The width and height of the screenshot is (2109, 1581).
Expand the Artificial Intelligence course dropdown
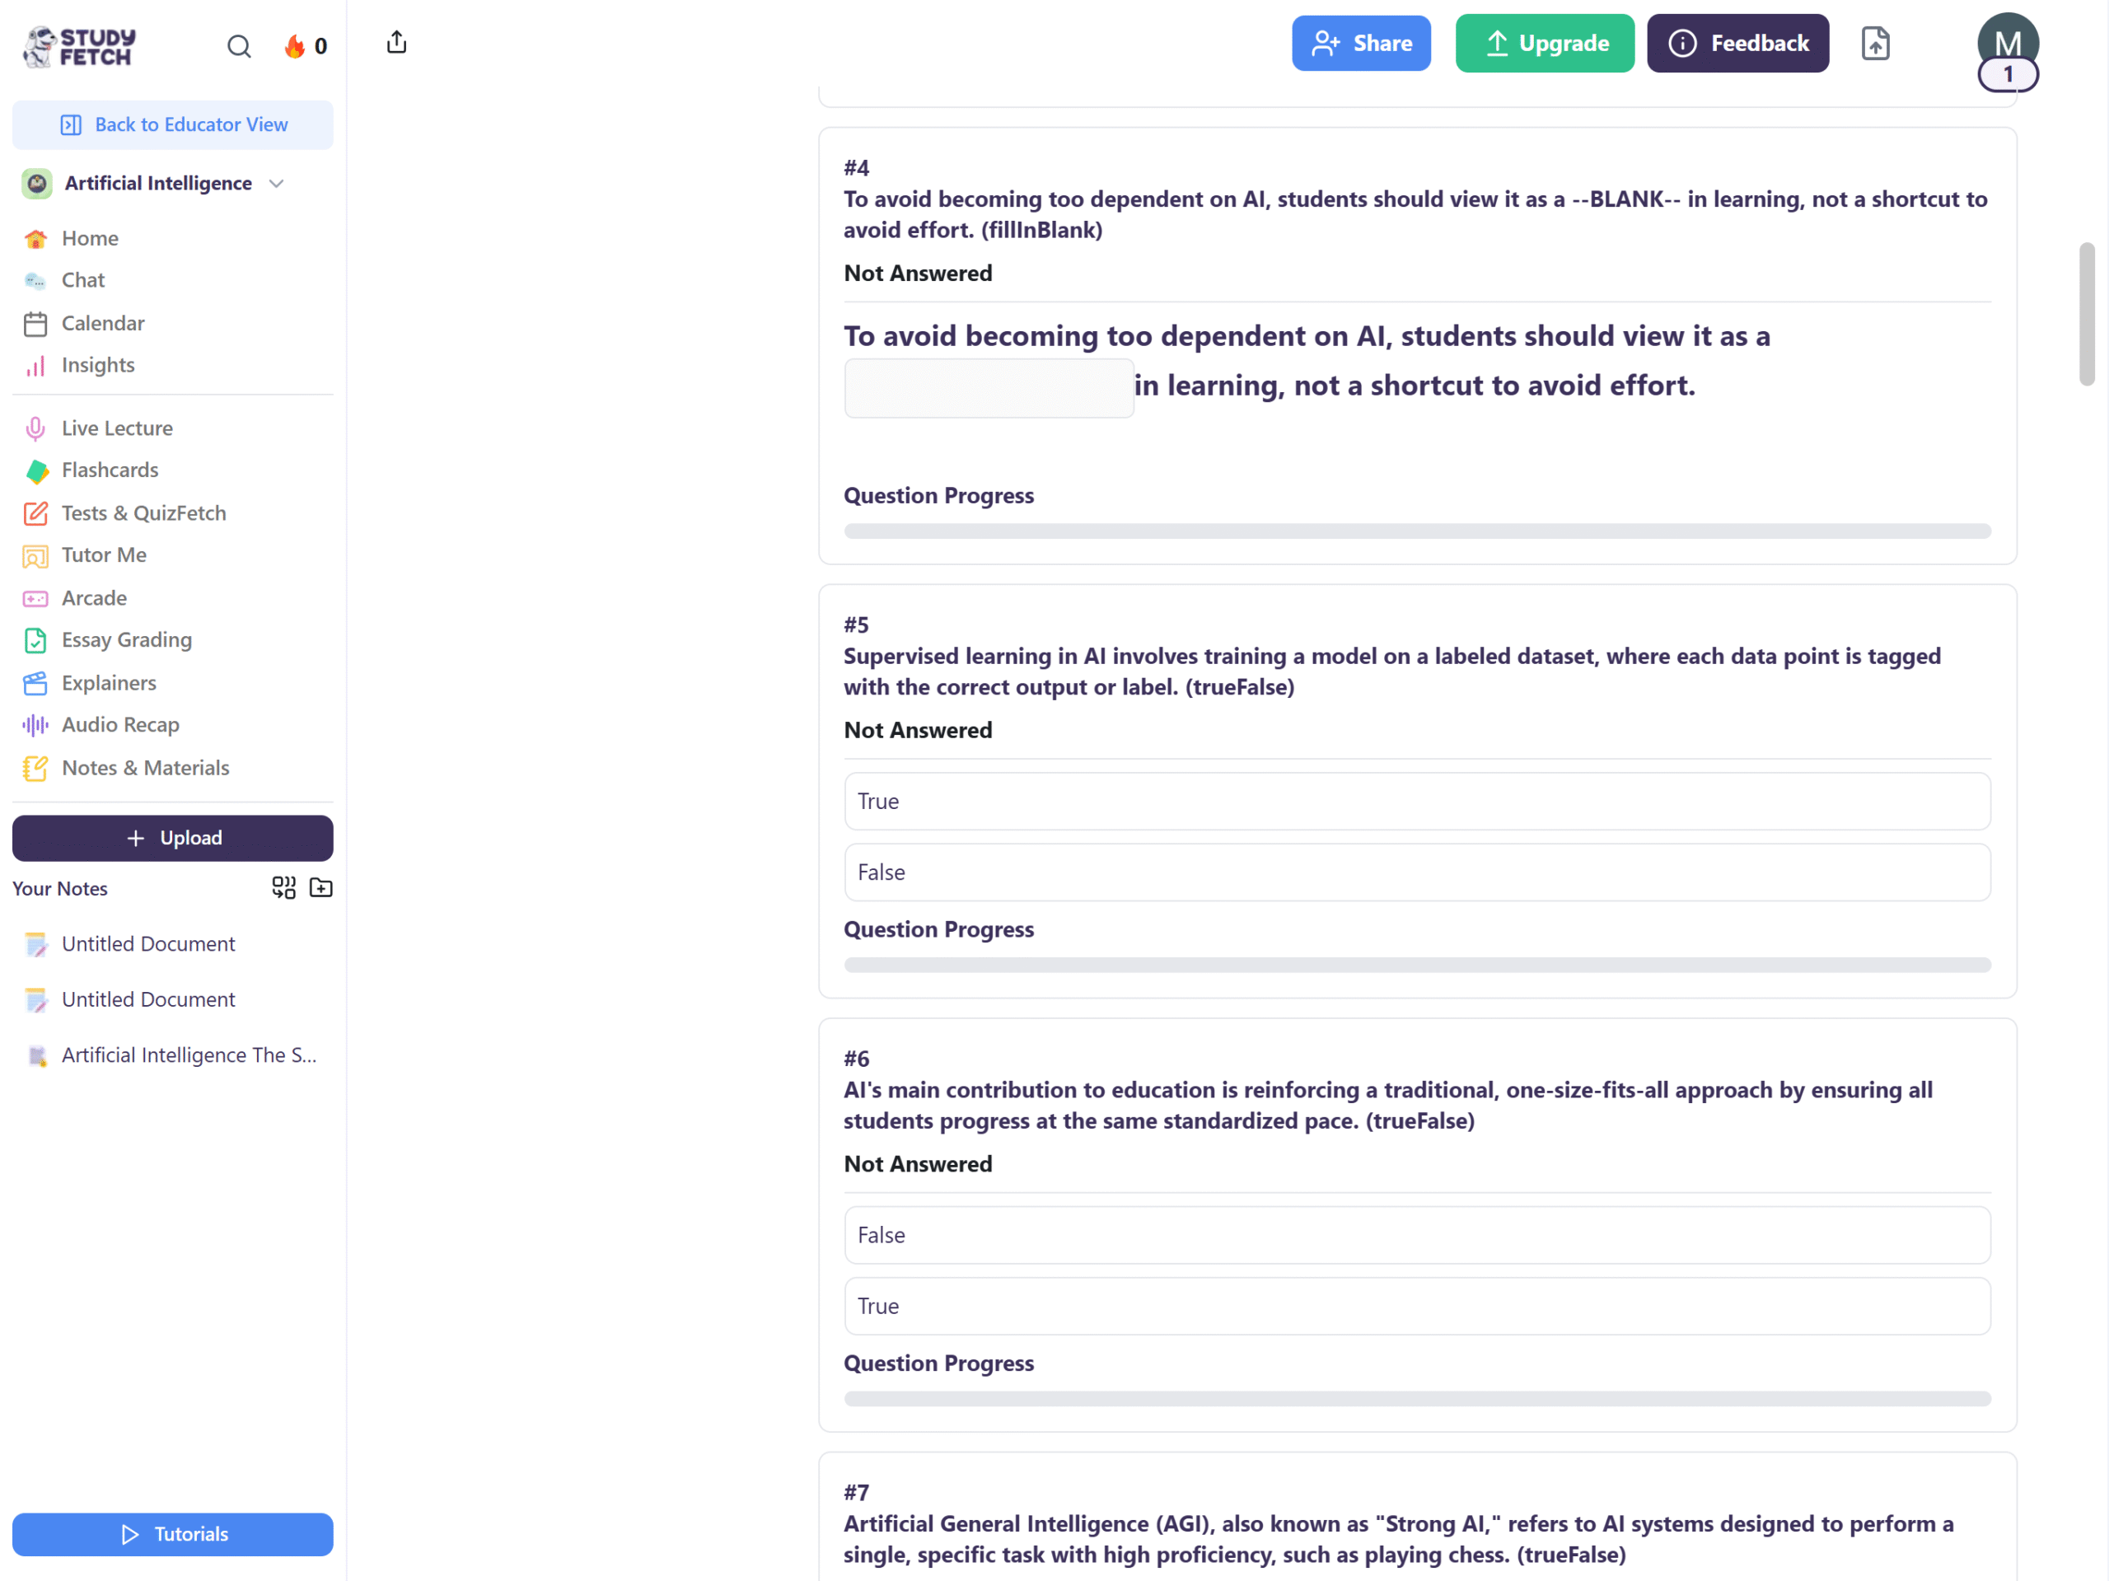click(x=277, y=183)
